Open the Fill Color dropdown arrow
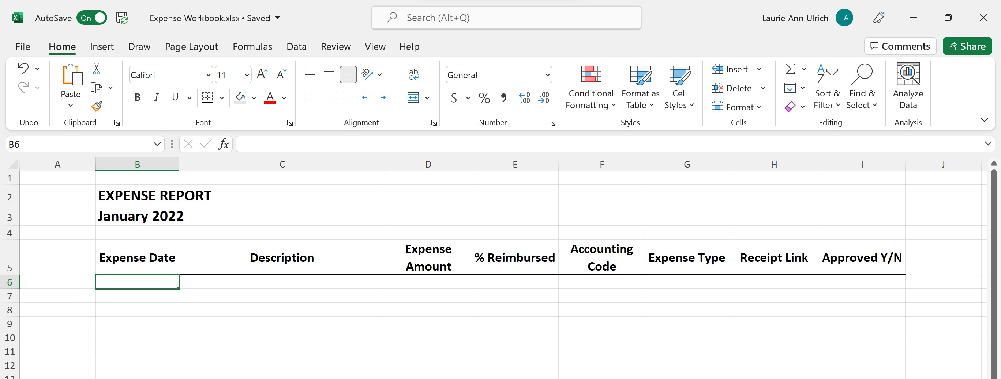The width and height of the screenshot is (1001, 379). [x=254, y=98]
